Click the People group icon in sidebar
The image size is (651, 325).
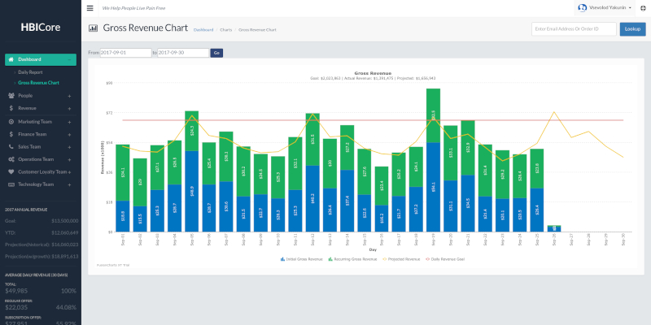point(11,96)
